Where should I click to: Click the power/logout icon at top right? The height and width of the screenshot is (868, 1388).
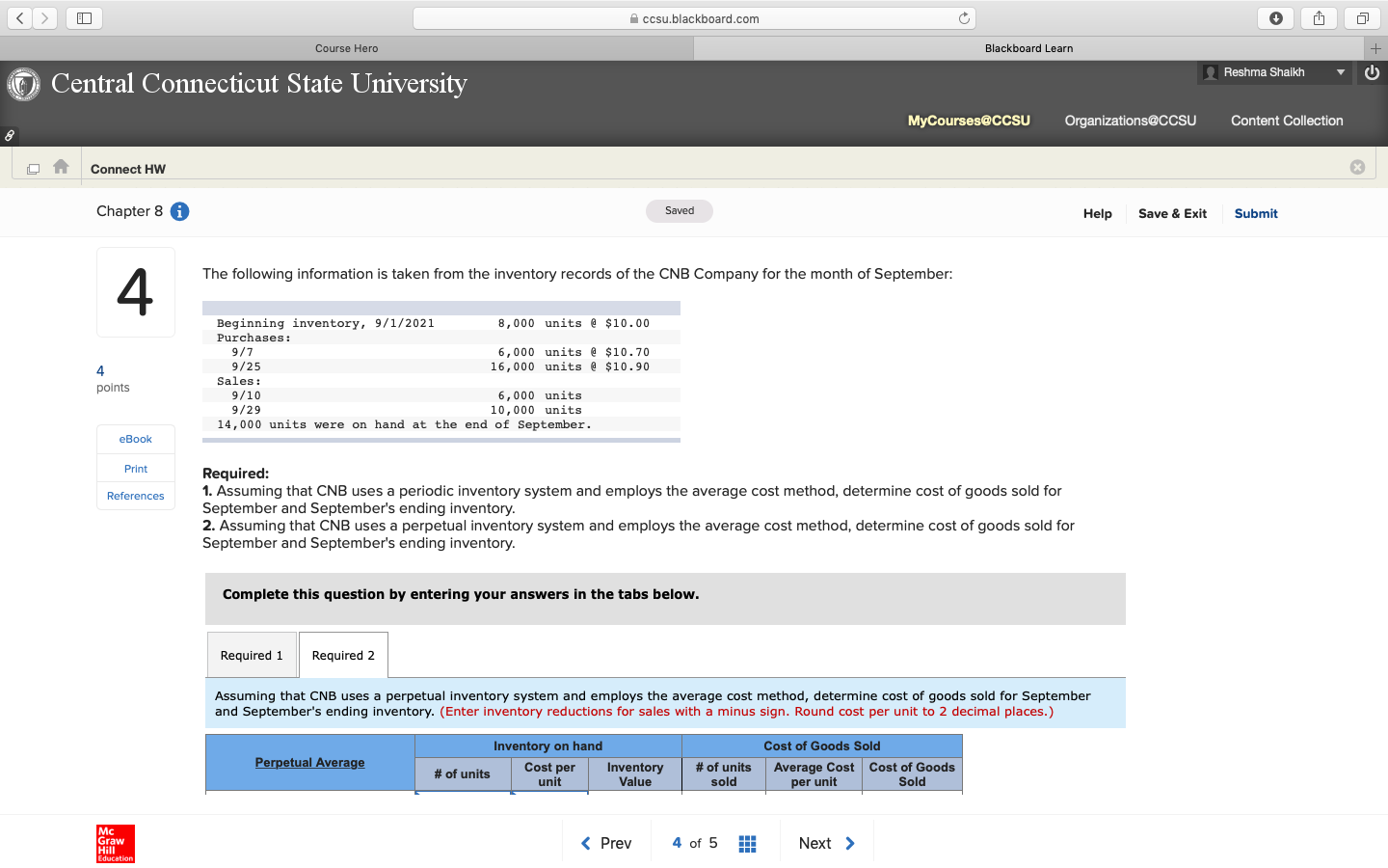pos(1372,71)
